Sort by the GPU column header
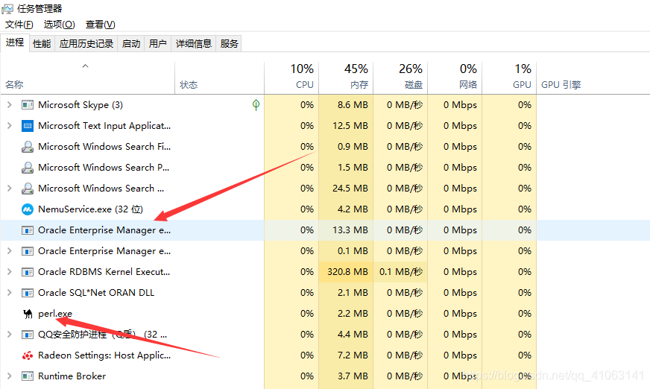Viewport: 650px width, 389px height. click(509, 78)
